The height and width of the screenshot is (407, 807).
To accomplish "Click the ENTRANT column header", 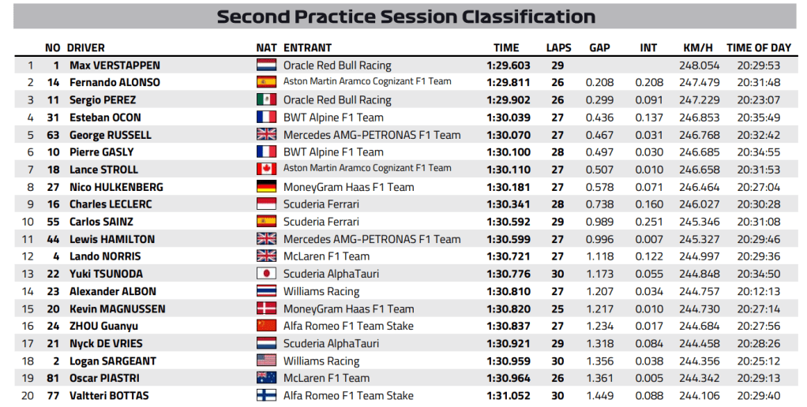I will point(307,48).
